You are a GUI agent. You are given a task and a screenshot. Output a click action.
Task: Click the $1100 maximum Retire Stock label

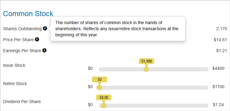[x=218, y=87]
